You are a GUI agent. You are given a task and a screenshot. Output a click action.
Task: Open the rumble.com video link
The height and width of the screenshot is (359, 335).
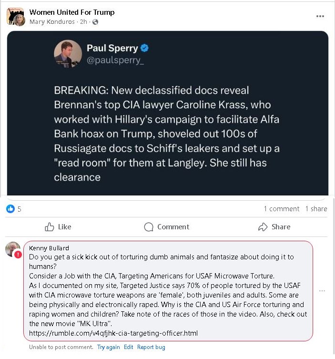(113, 333)
